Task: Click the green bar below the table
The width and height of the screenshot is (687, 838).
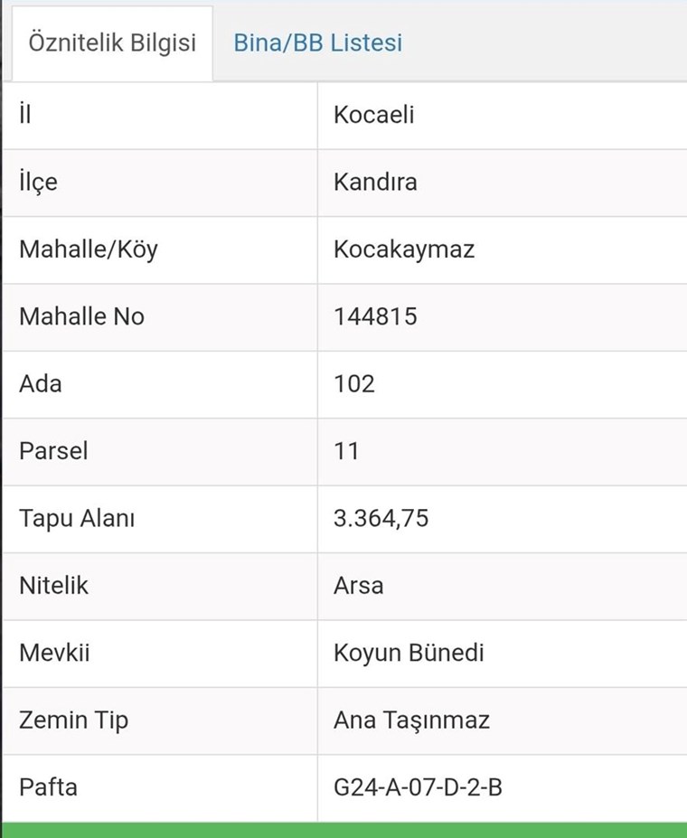Action: (x=343, y=830)
